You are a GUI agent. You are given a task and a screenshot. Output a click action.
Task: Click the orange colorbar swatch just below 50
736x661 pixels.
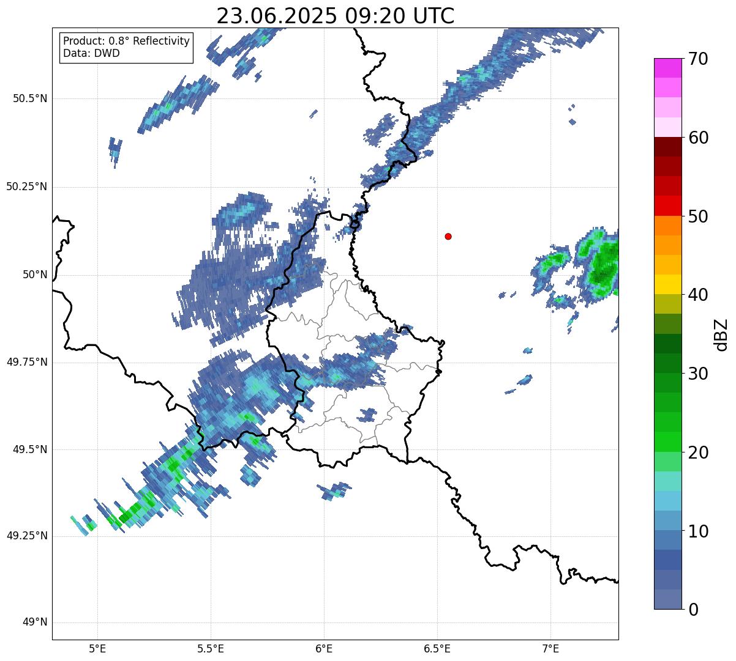(x=668, y=226)
